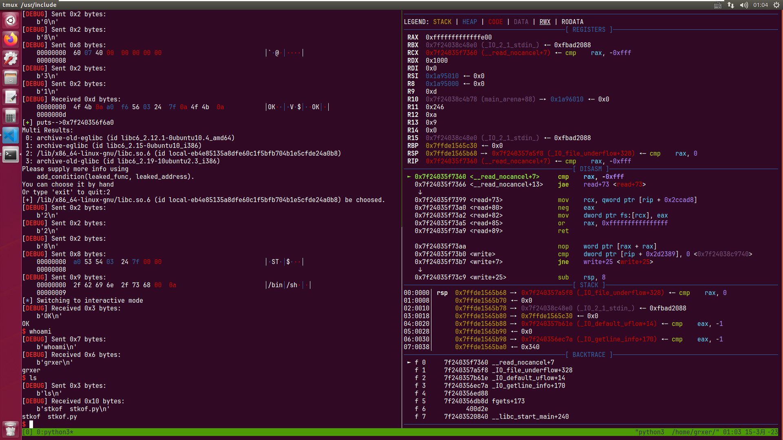Open the sound volume indicator
This screenshot has width=783, height=440.
coord(744,5)
